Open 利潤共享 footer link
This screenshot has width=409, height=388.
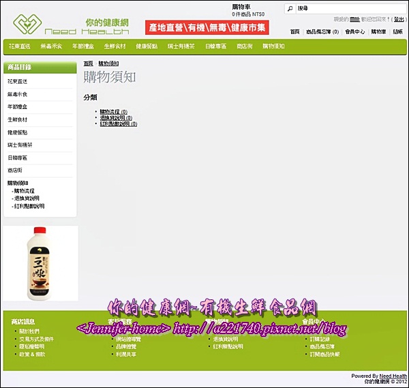126,355
